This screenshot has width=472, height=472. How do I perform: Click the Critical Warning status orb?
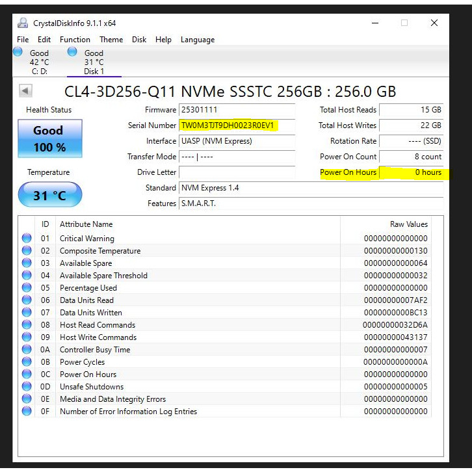pos(27,239)
